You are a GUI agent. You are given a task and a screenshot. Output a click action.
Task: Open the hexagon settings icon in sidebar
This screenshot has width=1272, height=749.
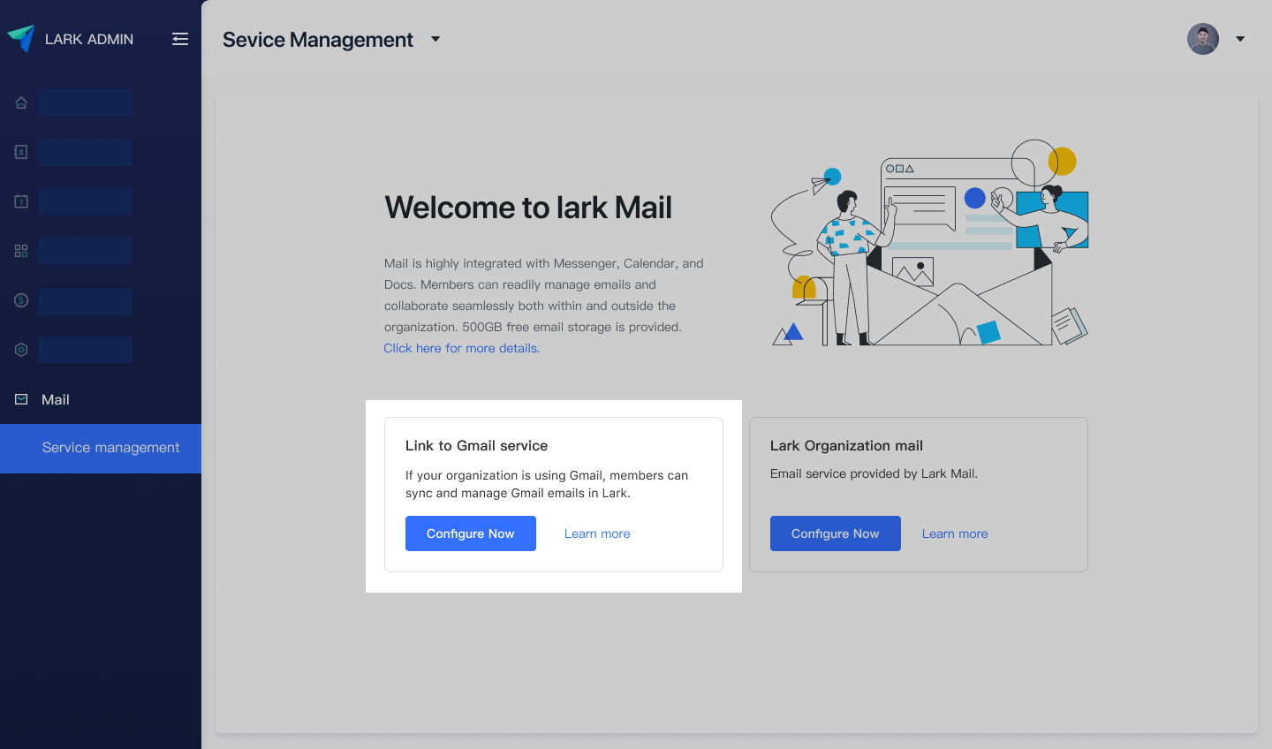pos(21,350)
